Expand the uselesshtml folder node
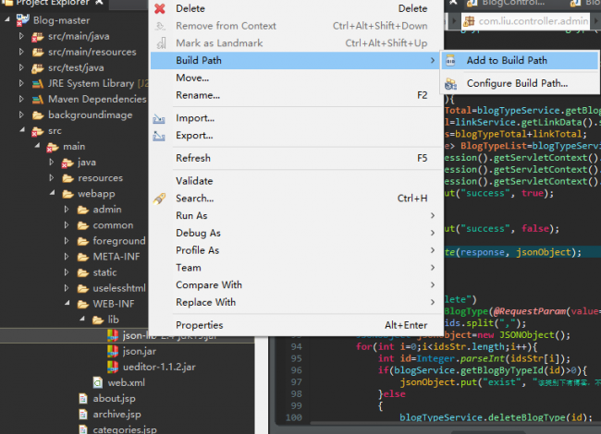The image size is (601, 434). 67,288
